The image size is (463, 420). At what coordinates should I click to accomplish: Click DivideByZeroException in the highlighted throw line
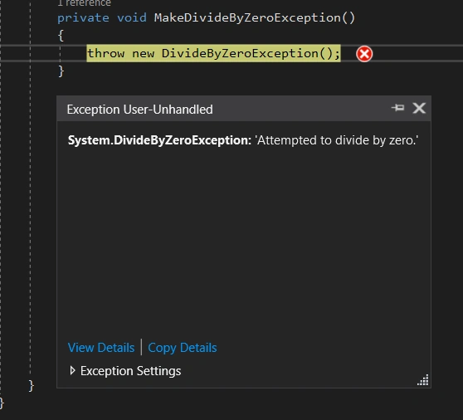point(240,54)
